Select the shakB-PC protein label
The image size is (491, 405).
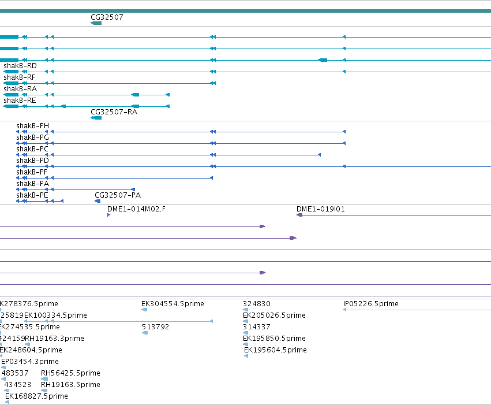tap(32, 149)
